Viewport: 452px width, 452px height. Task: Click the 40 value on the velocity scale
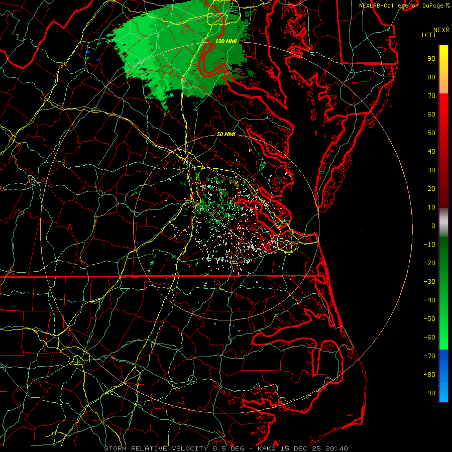tap(431, 152)
